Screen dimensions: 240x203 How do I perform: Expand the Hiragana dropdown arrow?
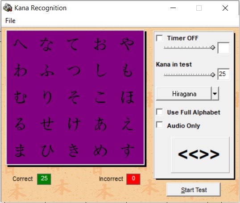tap(215, 94)
